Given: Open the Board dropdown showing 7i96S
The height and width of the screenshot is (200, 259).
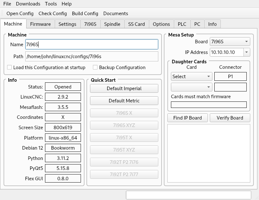Looking at the screenshot, I should point(230,42).
